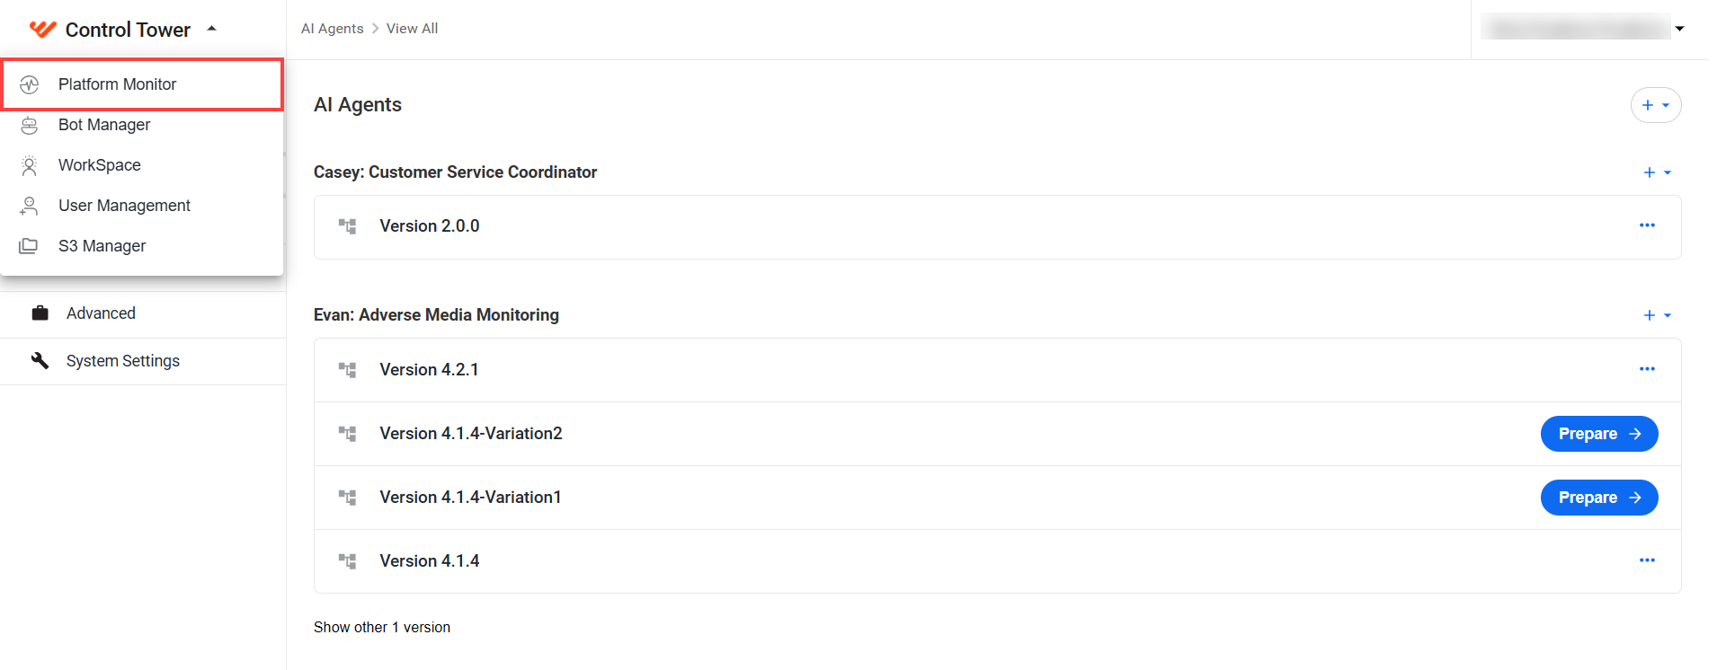Click the Version 4.2.1 workflow icon
This screenshot has height=670, width=1726.
coord(347,369)
